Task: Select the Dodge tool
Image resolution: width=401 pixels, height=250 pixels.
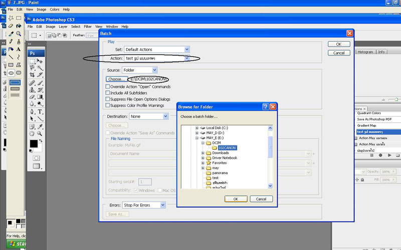Action: point(40,103)
